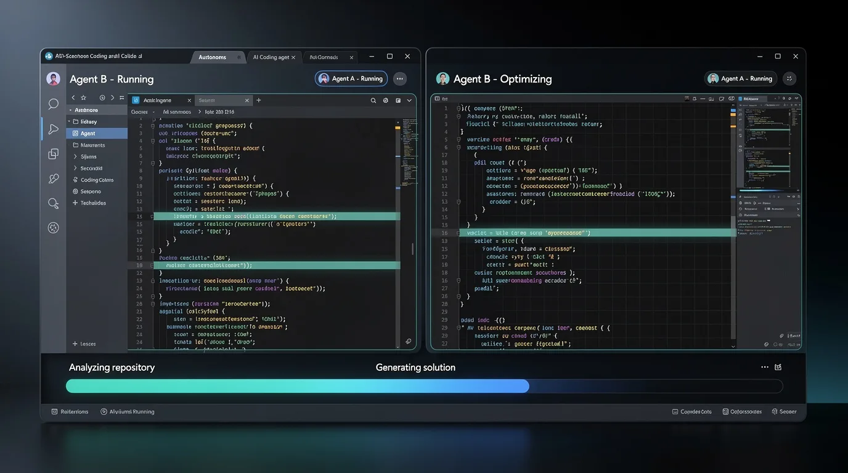Click Agent A - Running pill in left window

click(351, 78)
